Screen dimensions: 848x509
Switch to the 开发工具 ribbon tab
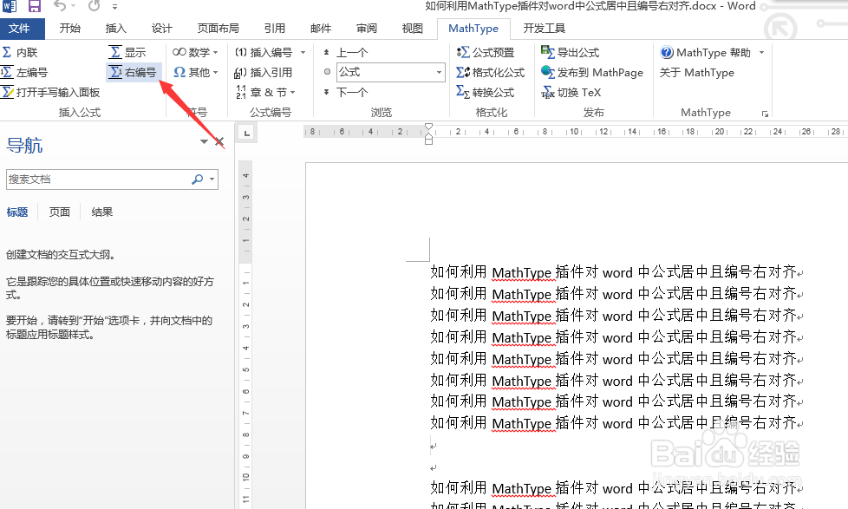click(544, 28)
